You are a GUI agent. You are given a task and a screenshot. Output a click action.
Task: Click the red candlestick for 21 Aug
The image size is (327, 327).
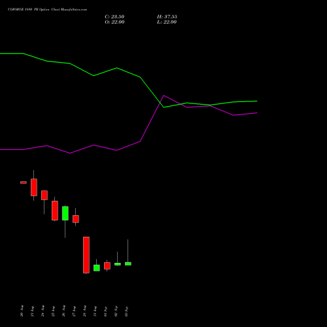[x=34, y=187]
